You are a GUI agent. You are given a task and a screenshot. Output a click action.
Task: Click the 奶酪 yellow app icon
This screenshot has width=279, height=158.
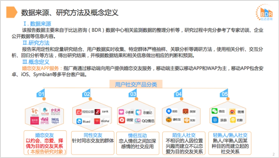coord(233,120)
